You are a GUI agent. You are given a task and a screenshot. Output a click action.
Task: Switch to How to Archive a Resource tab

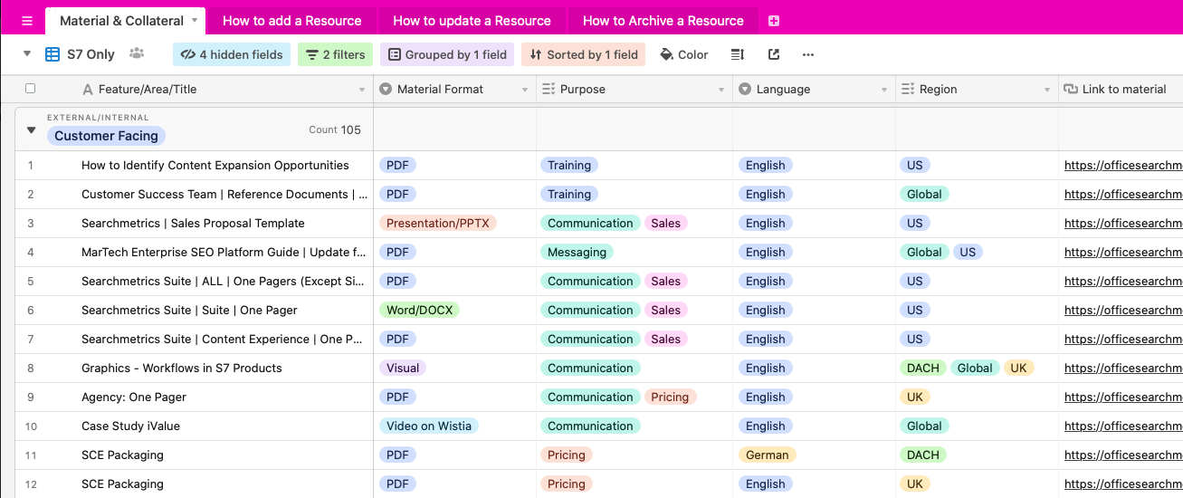point(663,21)
